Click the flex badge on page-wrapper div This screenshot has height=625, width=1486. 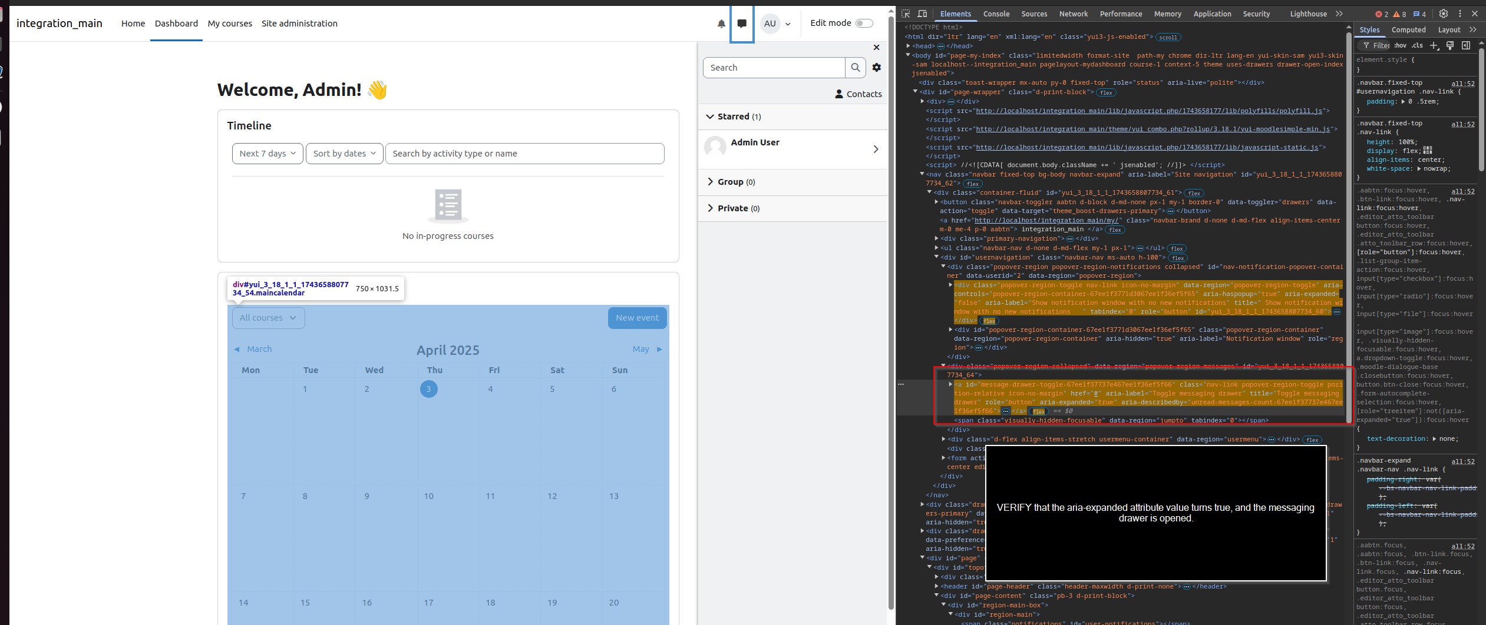point(1107,92)
